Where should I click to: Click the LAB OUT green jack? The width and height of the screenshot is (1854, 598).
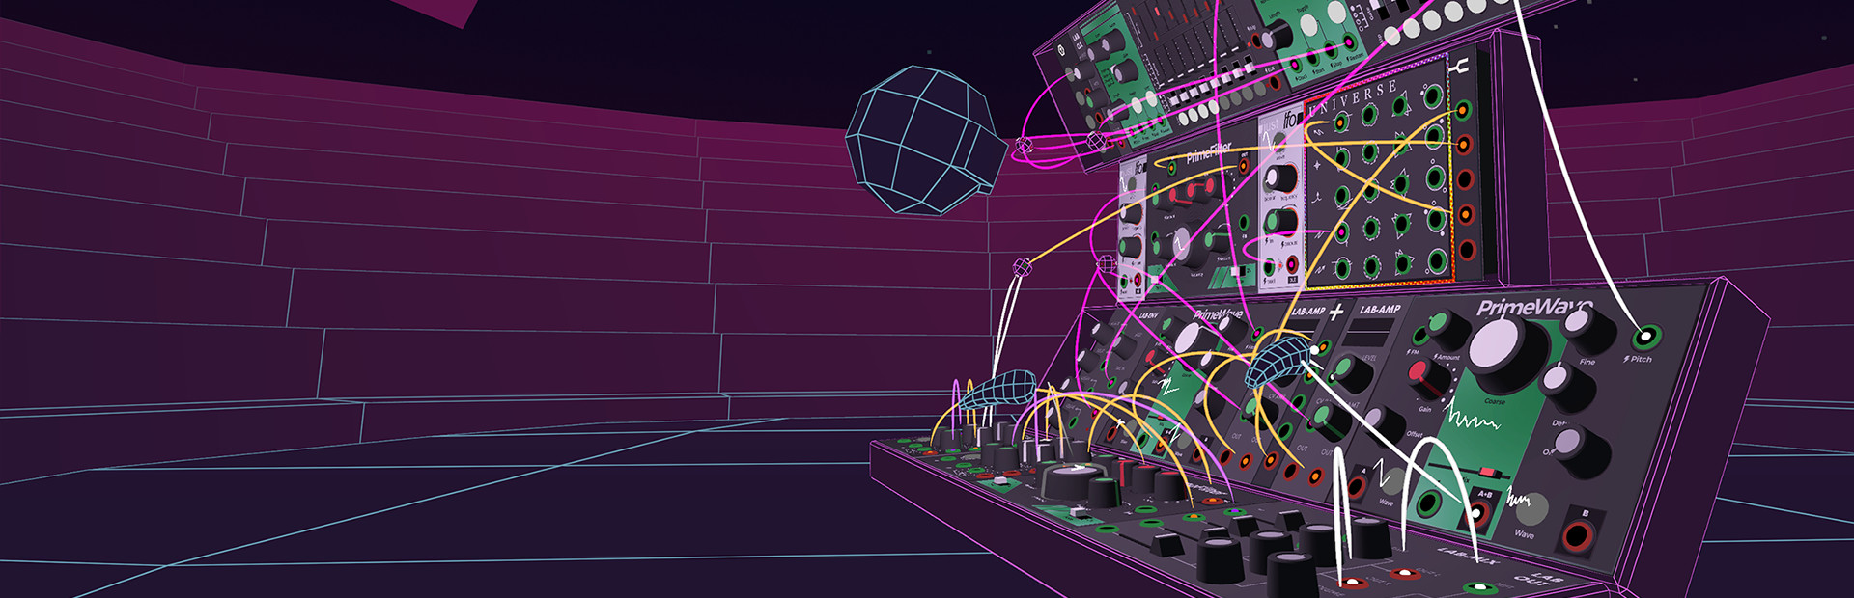[x=1477, y=586]
